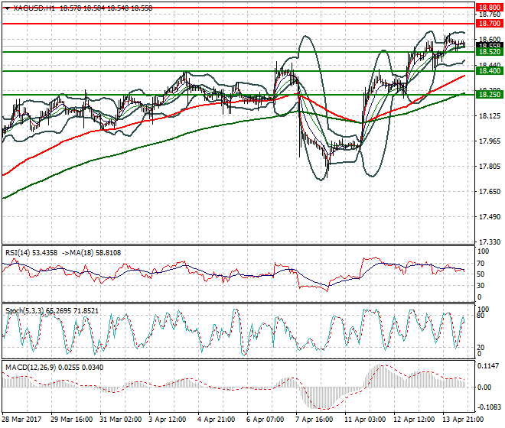Click the 17.805 price axis value
505x428 pixels.
(490, 166)
